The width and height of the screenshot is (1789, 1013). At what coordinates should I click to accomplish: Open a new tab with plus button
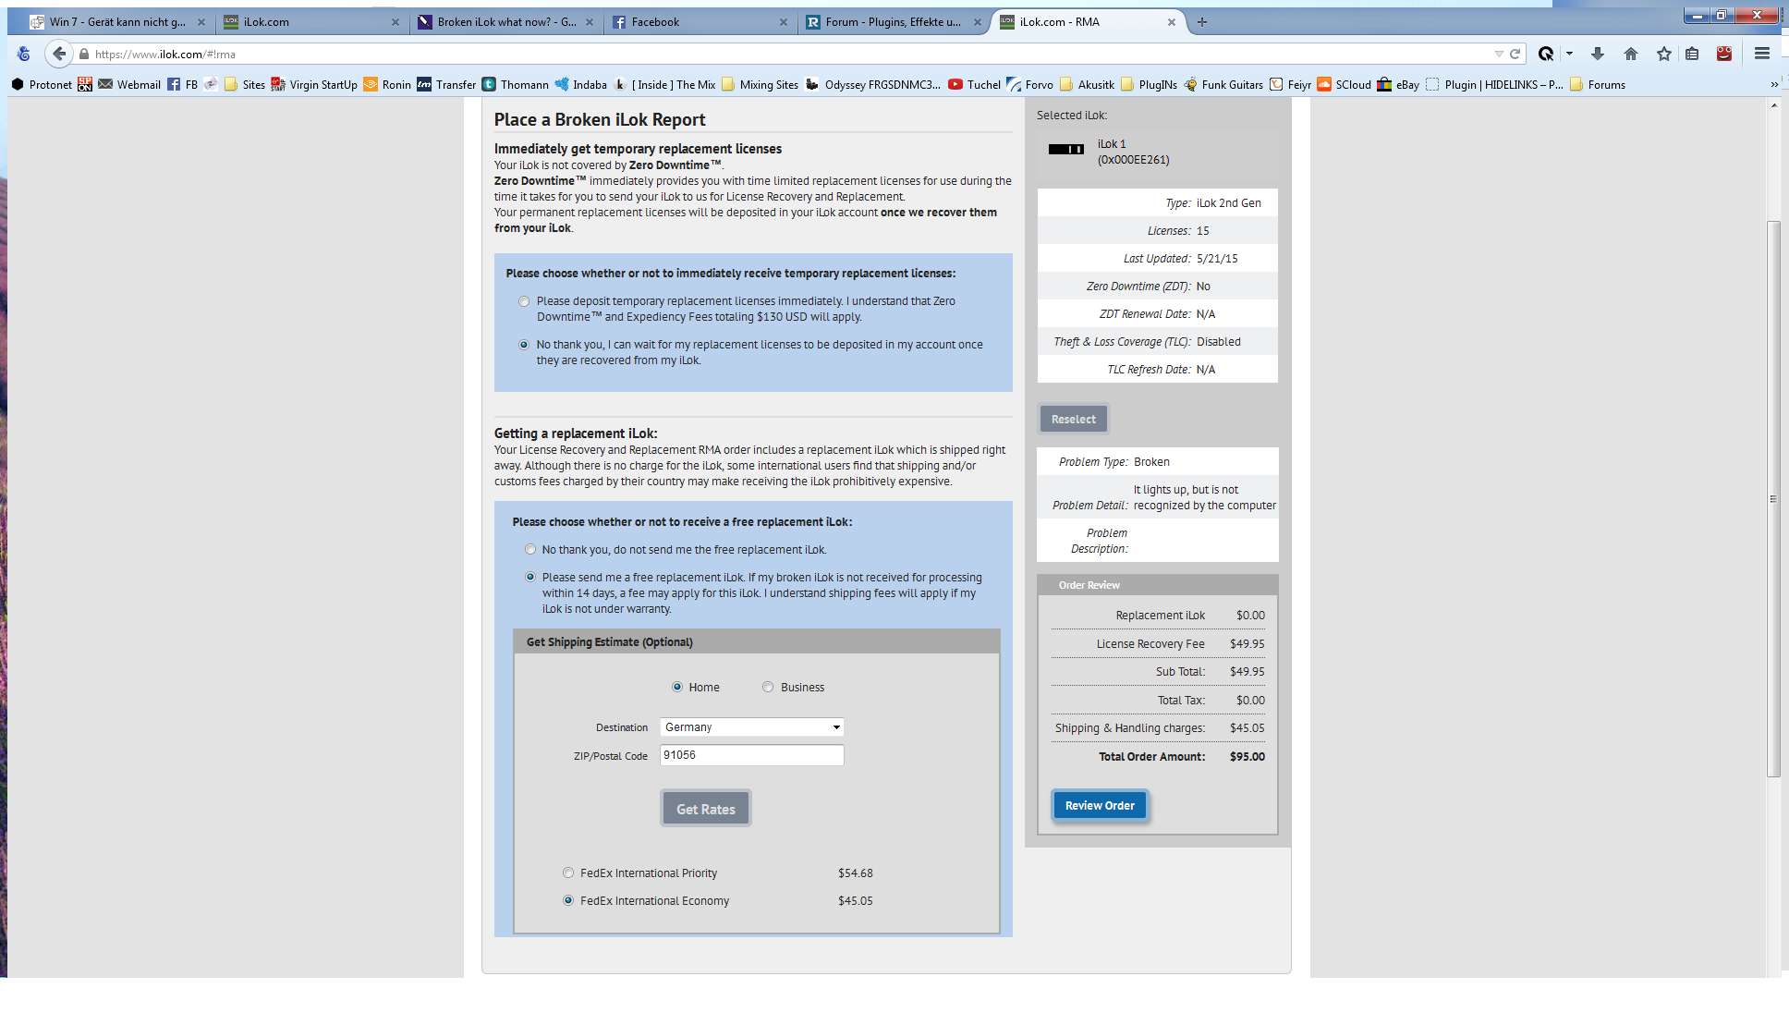tap(1202, 22)
